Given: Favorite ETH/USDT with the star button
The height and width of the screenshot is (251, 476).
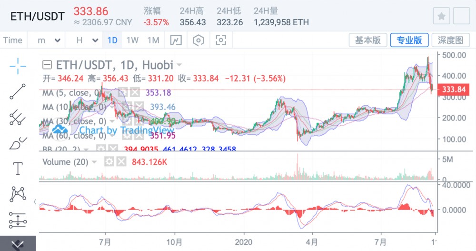Looking at the screenshot, I should tap(441, 16).
